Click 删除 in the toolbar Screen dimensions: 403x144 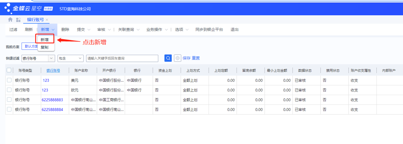point(65,30)
